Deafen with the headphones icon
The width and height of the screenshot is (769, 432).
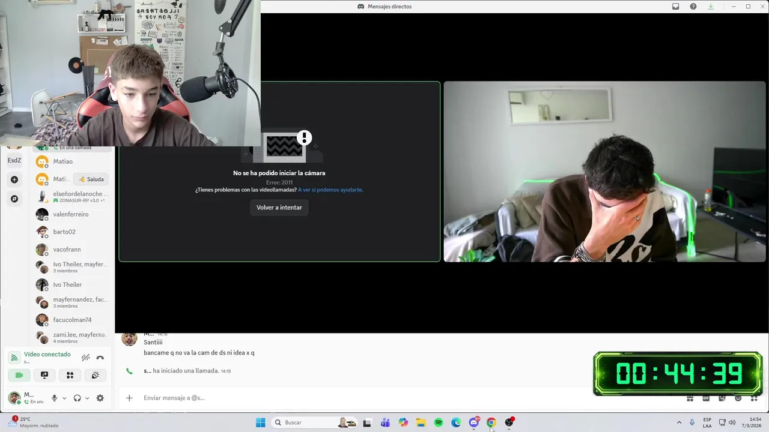[77, 398]
